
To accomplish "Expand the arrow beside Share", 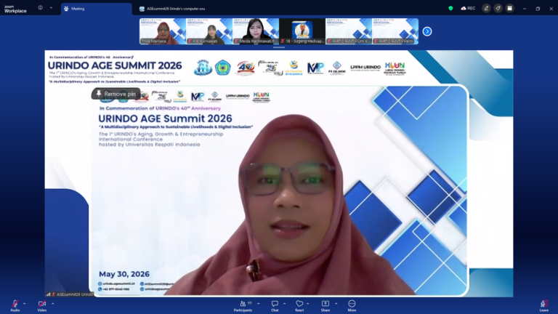I will pyautogui.click(x=336, y=304).
